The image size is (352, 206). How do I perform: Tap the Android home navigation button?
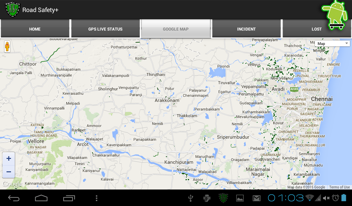(41, 198)
